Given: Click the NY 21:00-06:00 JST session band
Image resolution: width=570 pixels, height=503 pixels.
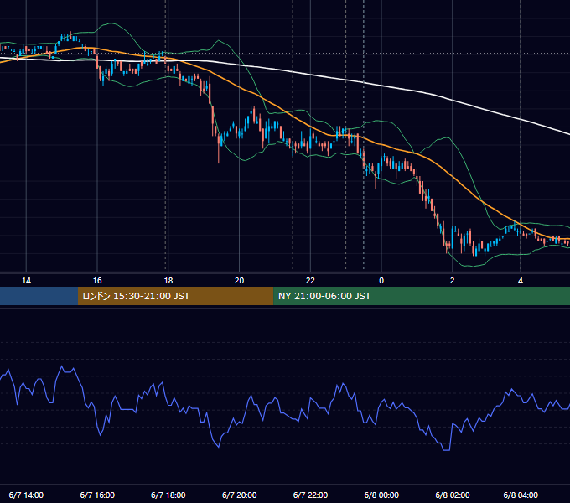Looking at the screenshot, I should pos(422,296).
